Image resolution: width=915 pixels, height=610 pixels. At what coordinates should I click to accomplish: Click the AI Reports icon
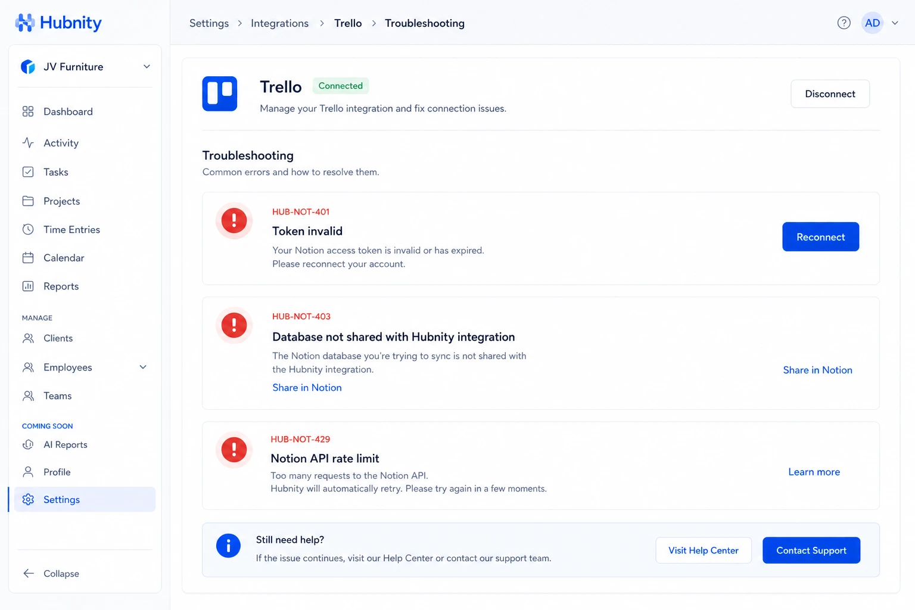coord(28,444)
